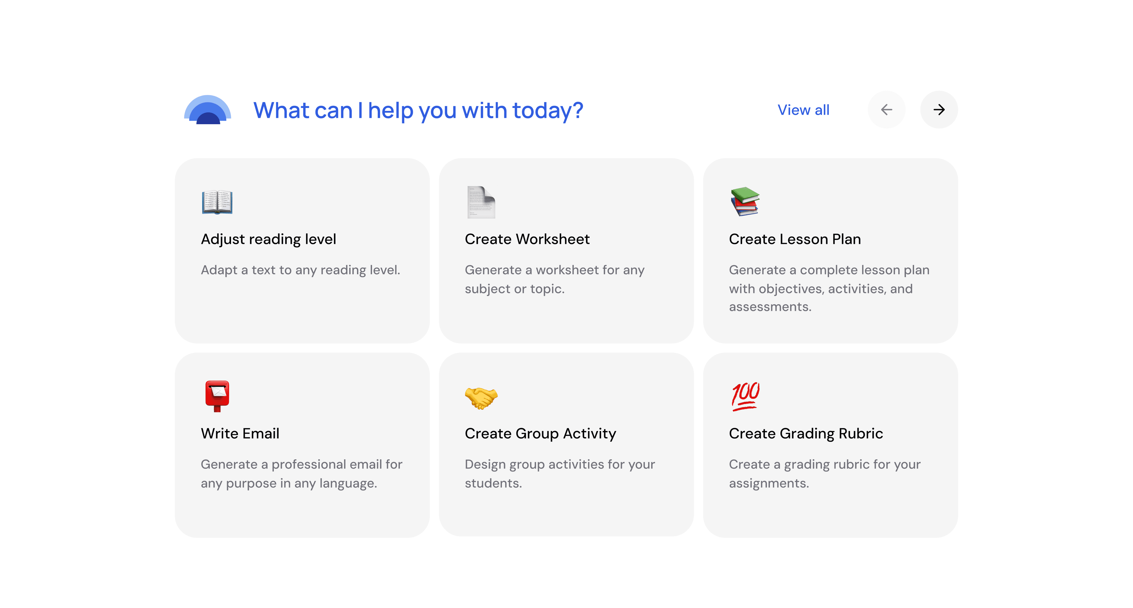
Task: Select the Adjust reading level title
Action: 268,239
